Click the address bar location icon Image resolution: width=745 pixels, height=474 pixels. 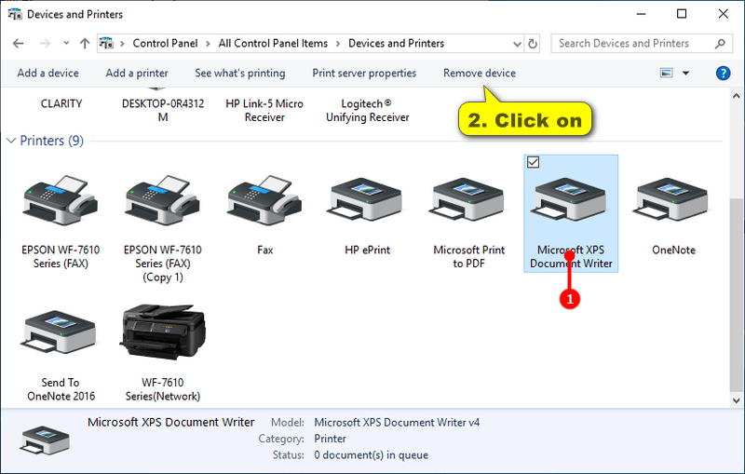(106, 43)
